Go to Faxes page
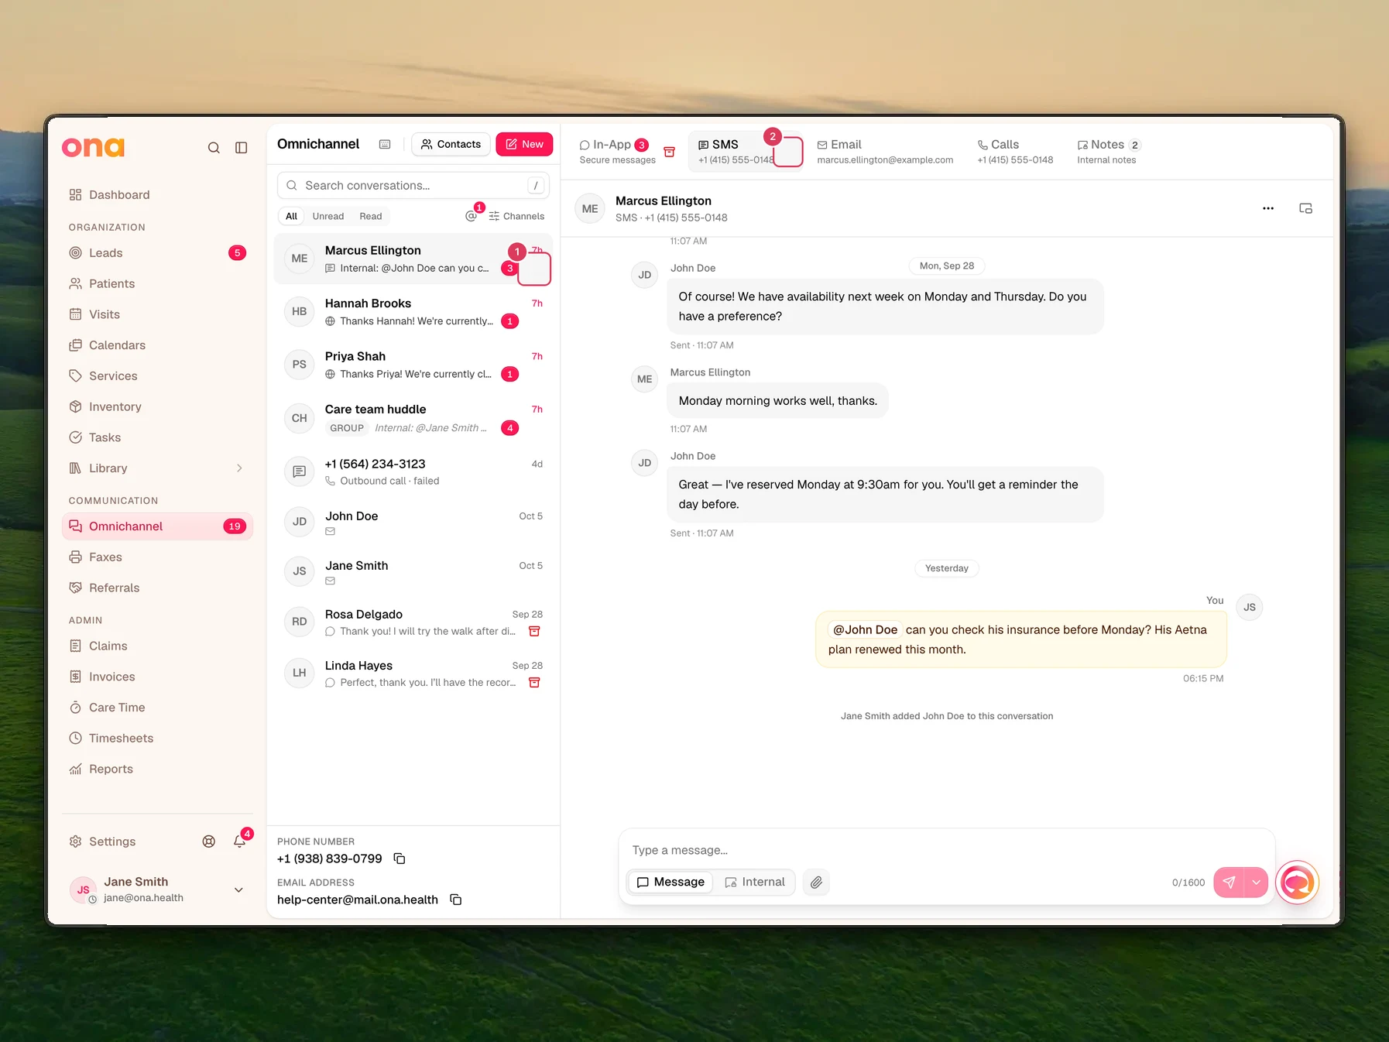This screenshot has height=1042, width=1389. pos(157,557)
